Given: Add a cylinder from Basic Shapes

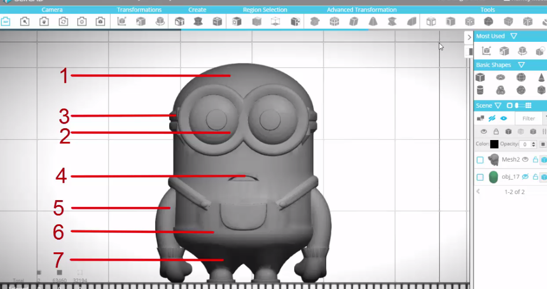Looking at the screenshot, I should [x=480, y=90].
